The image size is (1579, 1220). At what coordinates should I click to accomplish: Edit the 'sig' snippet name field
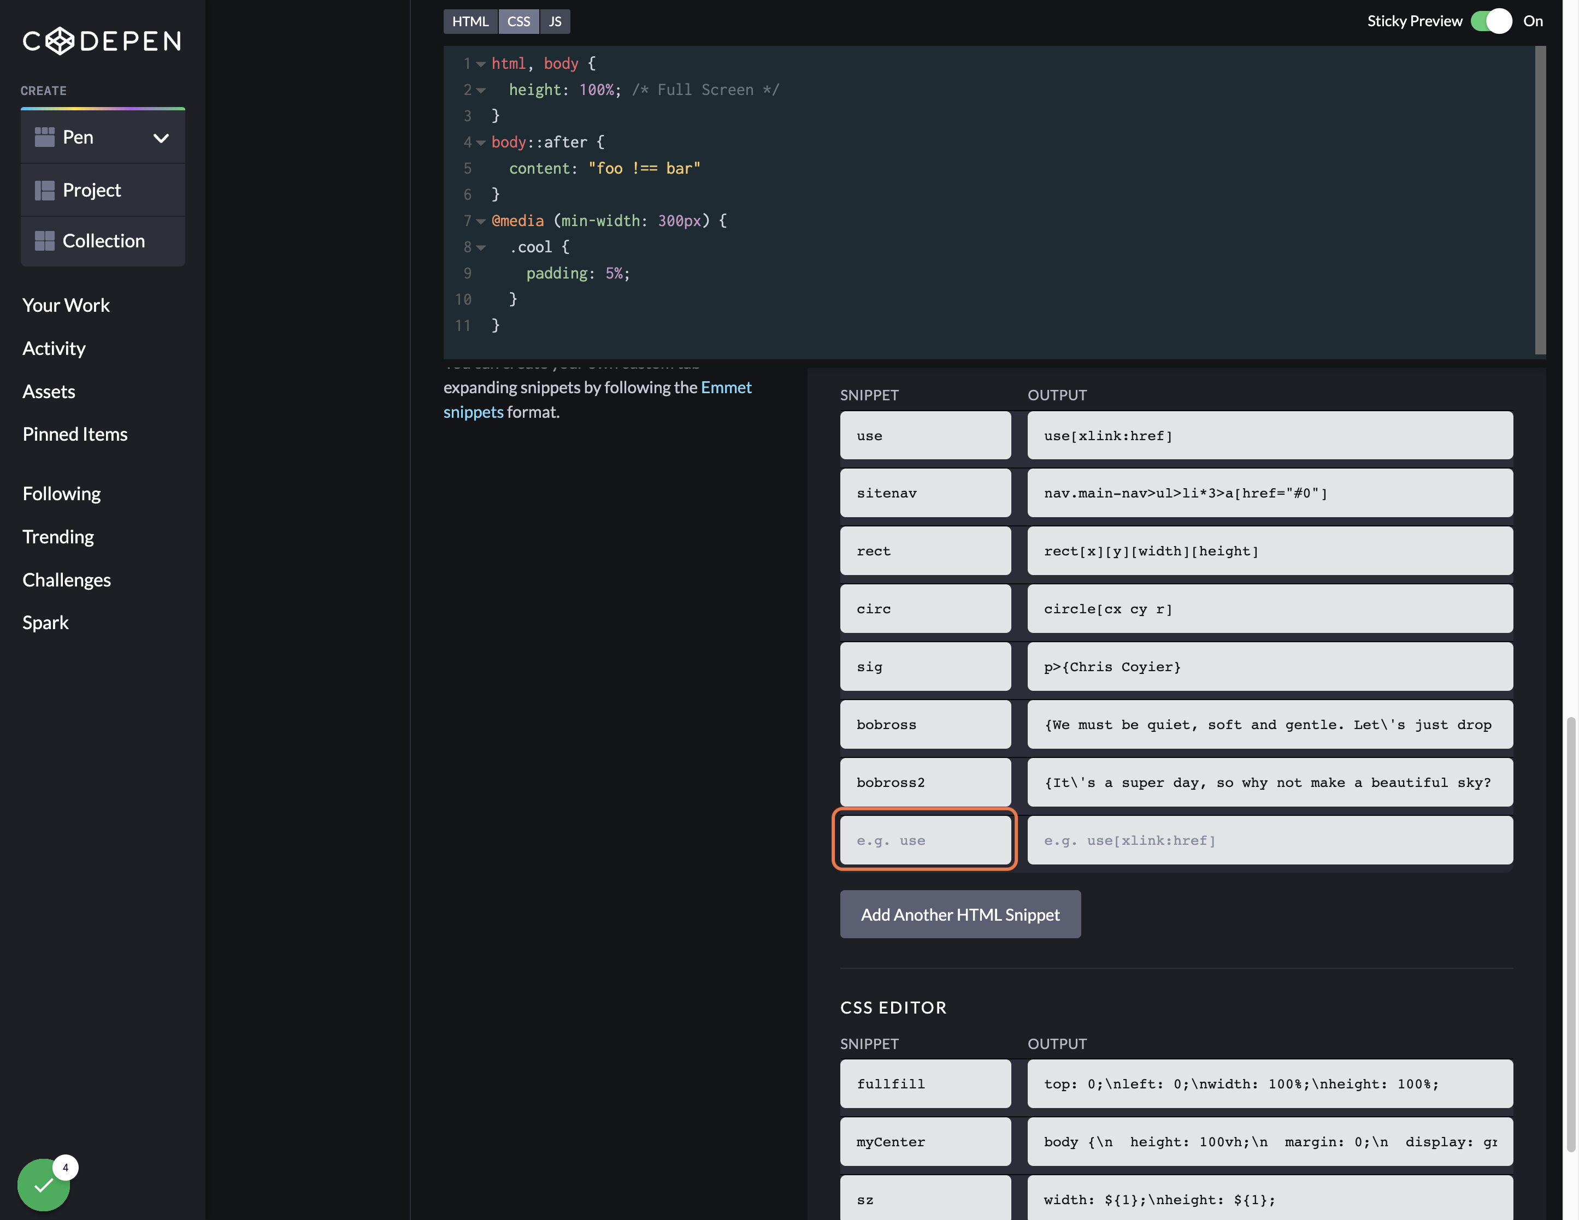(x=926, y=666)
